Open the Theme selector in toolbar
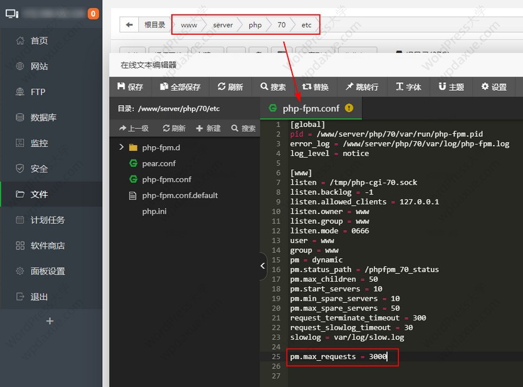523x387 pixels. (x=451, y=87)
